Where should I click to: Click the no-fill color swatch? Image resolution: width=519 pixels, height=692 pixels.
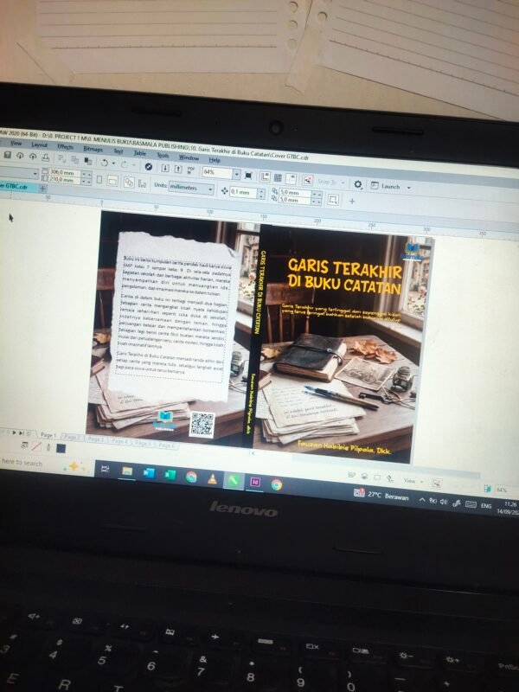pos(36,446)
